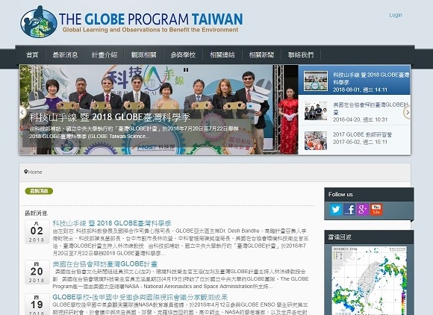This screenshot has height=315, width=433.
Task: Click the date box 02 2018
Action: [x=37, y=231]
